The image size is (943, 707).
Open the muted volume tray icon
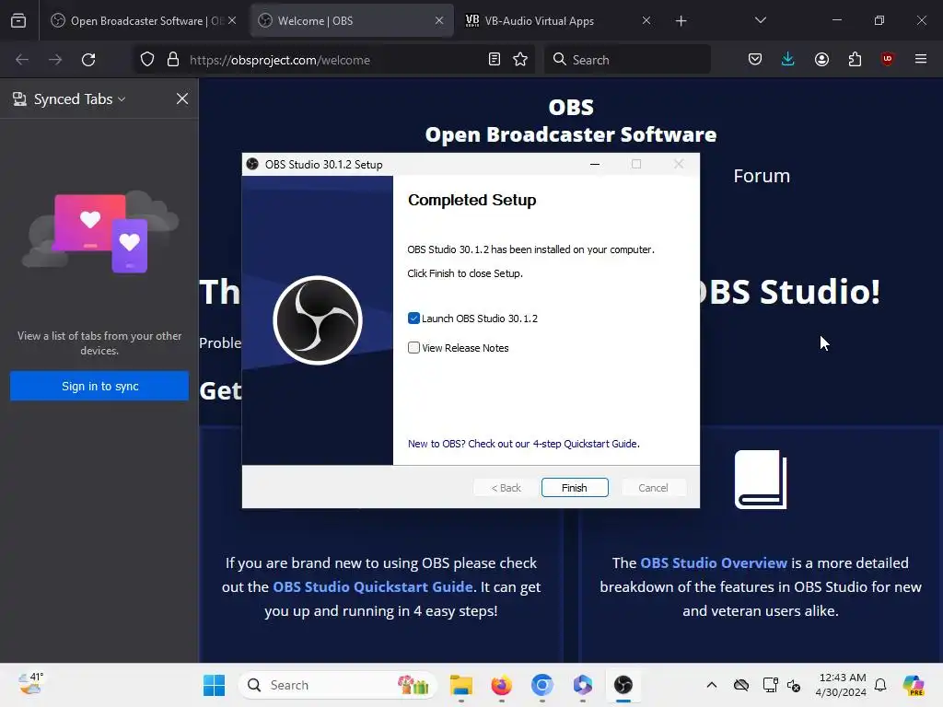[x=793, y=685]
